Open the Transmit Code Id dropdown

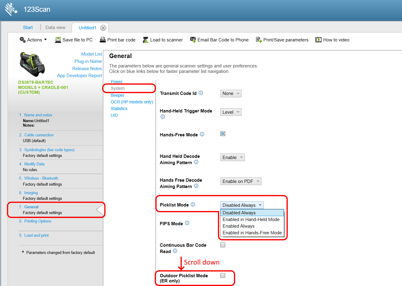231,93
